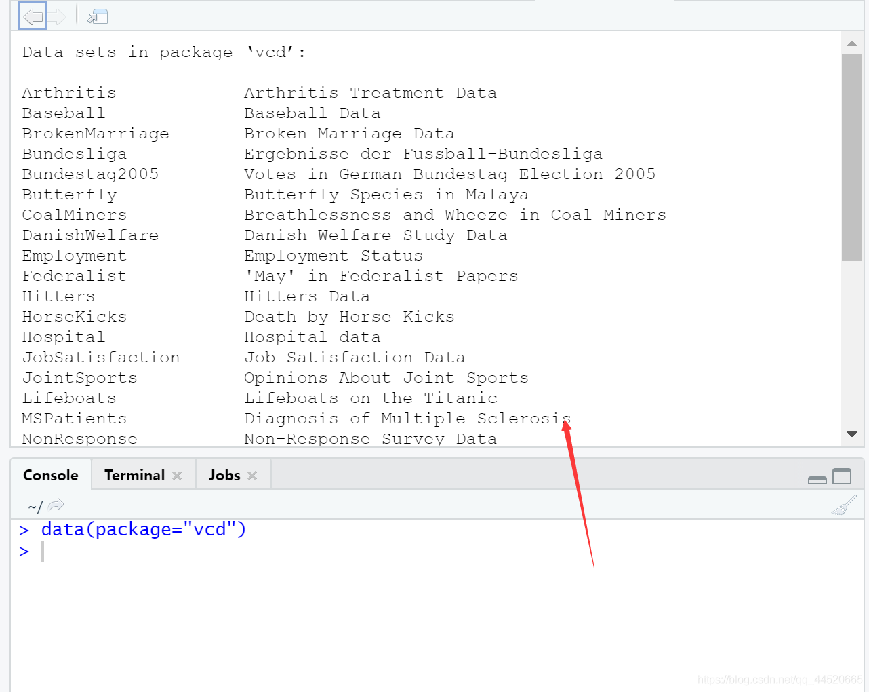Click 'Butterfly Species in Malaya' description
Image resolution: width=869 pixels, height=692 pixels.
pos(386,195)
